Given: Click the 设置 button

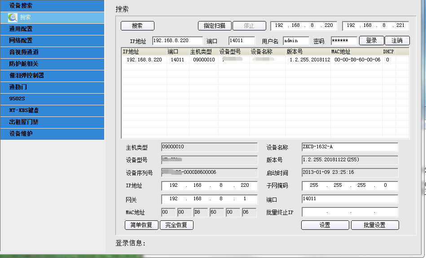Looking at the screenshot, I should coord(325,225).
